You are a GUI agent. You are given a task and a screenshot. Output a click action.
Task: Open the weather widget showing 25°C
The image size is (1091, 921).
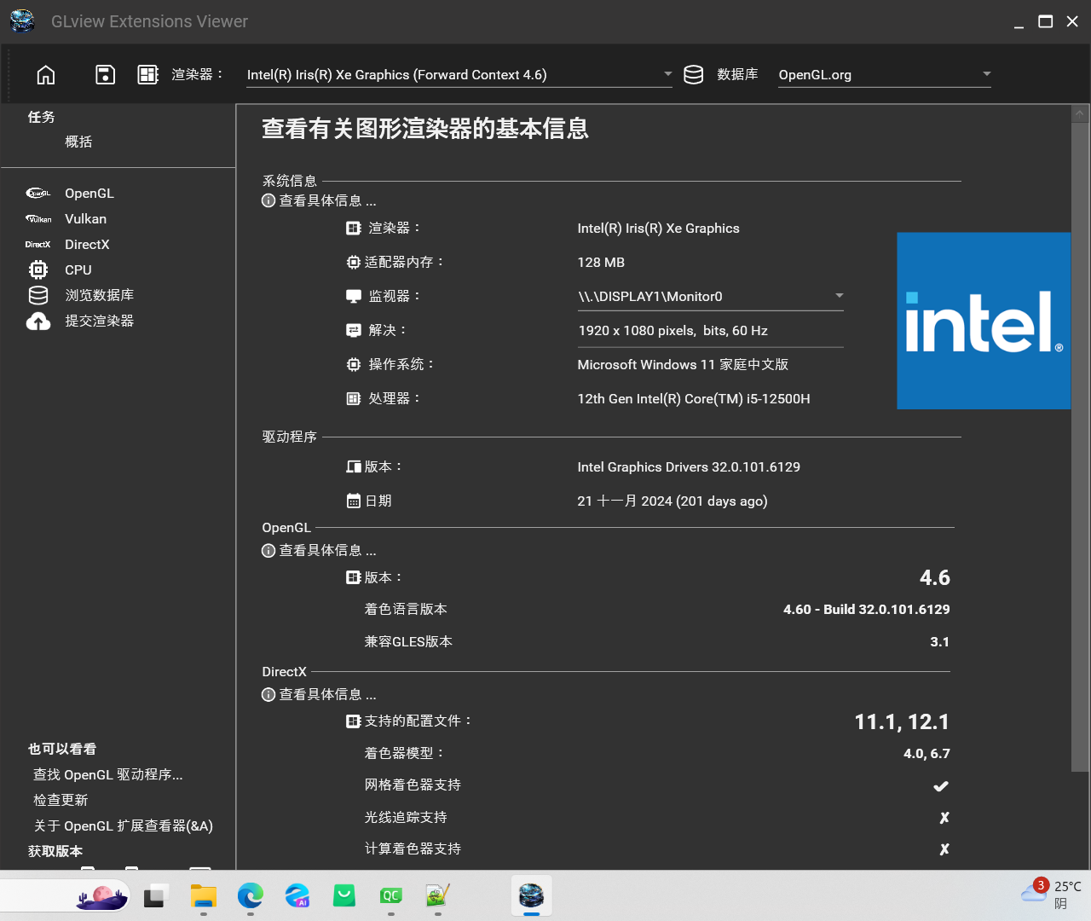coord(1050,895)
